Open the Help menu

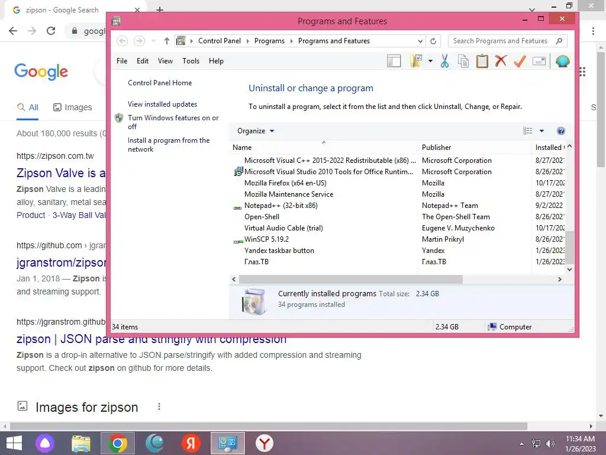click(x=216, y=61)
